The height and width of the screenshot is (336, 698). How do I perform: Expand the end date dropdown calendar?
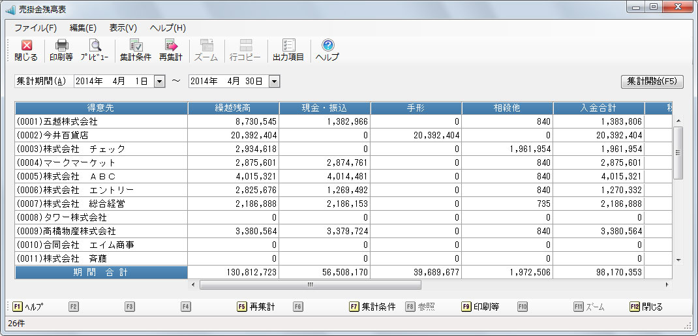click(274, 82)
